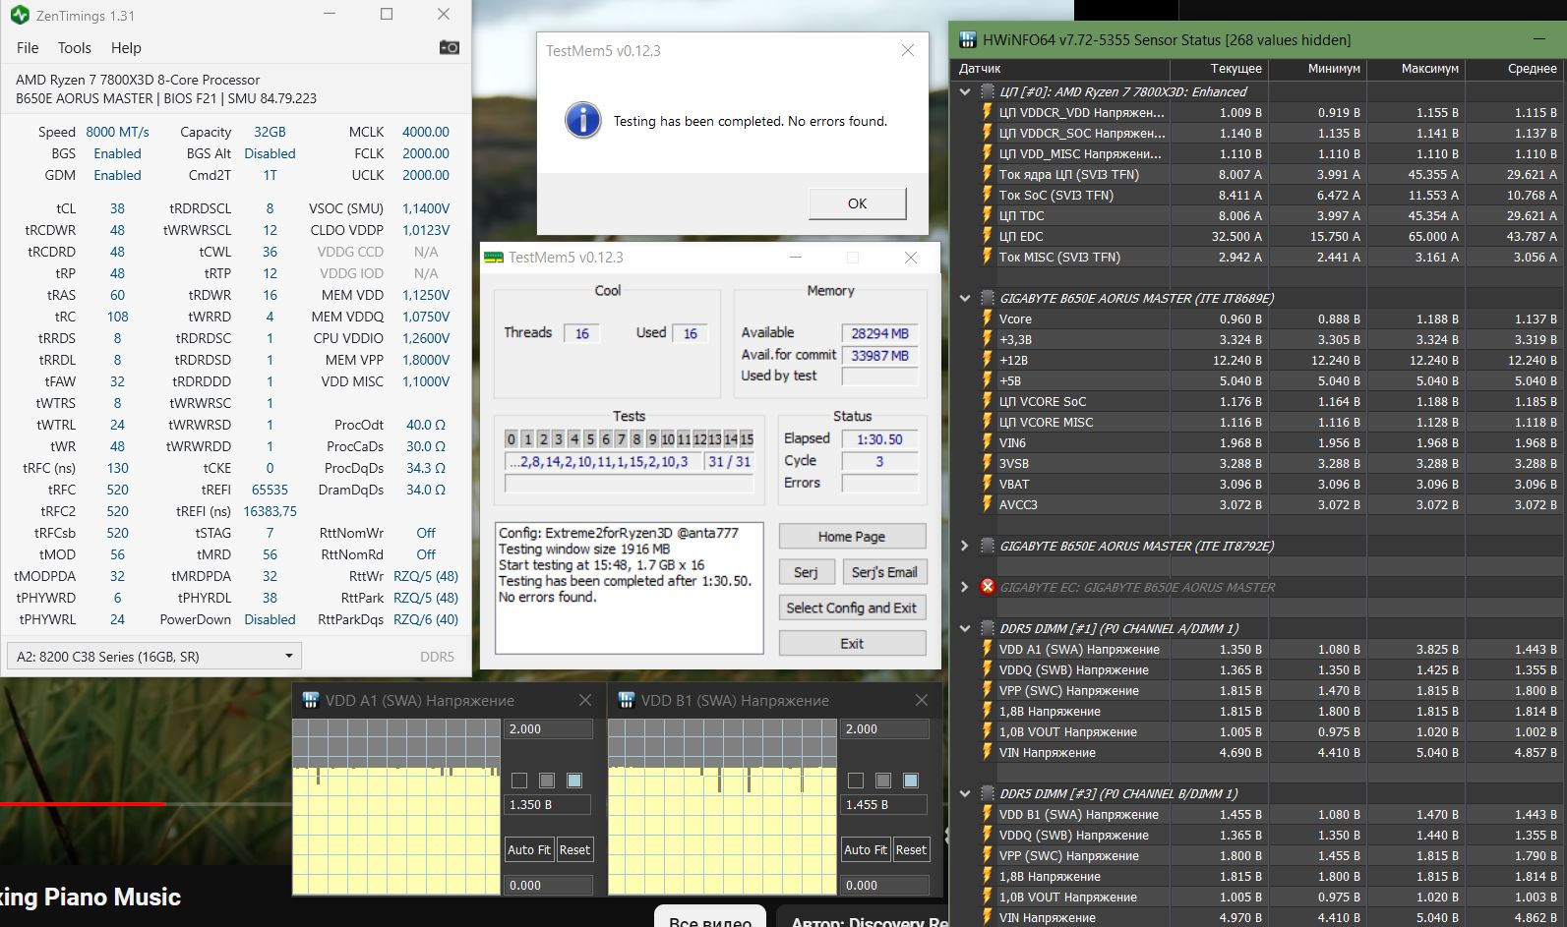The width and height of the screenshot is (1567, 927).
Task: Expand the GIGABYTE ITE IT8792E sensor group
Action: (x=965, y=546)
